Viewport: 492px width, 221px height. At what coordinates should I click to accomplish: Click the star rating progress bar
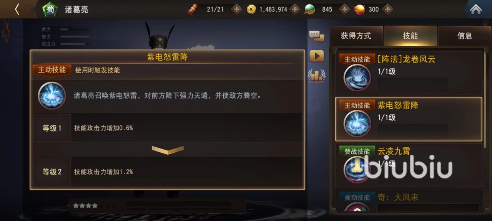[157, 206]
